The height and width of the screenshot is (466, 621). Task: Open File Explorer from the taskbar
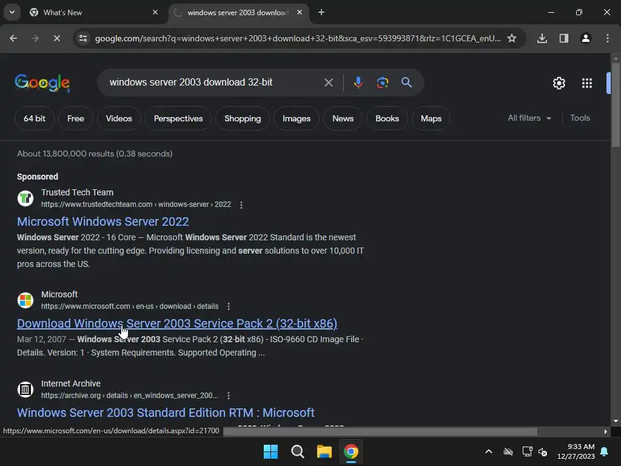(324, 451)
